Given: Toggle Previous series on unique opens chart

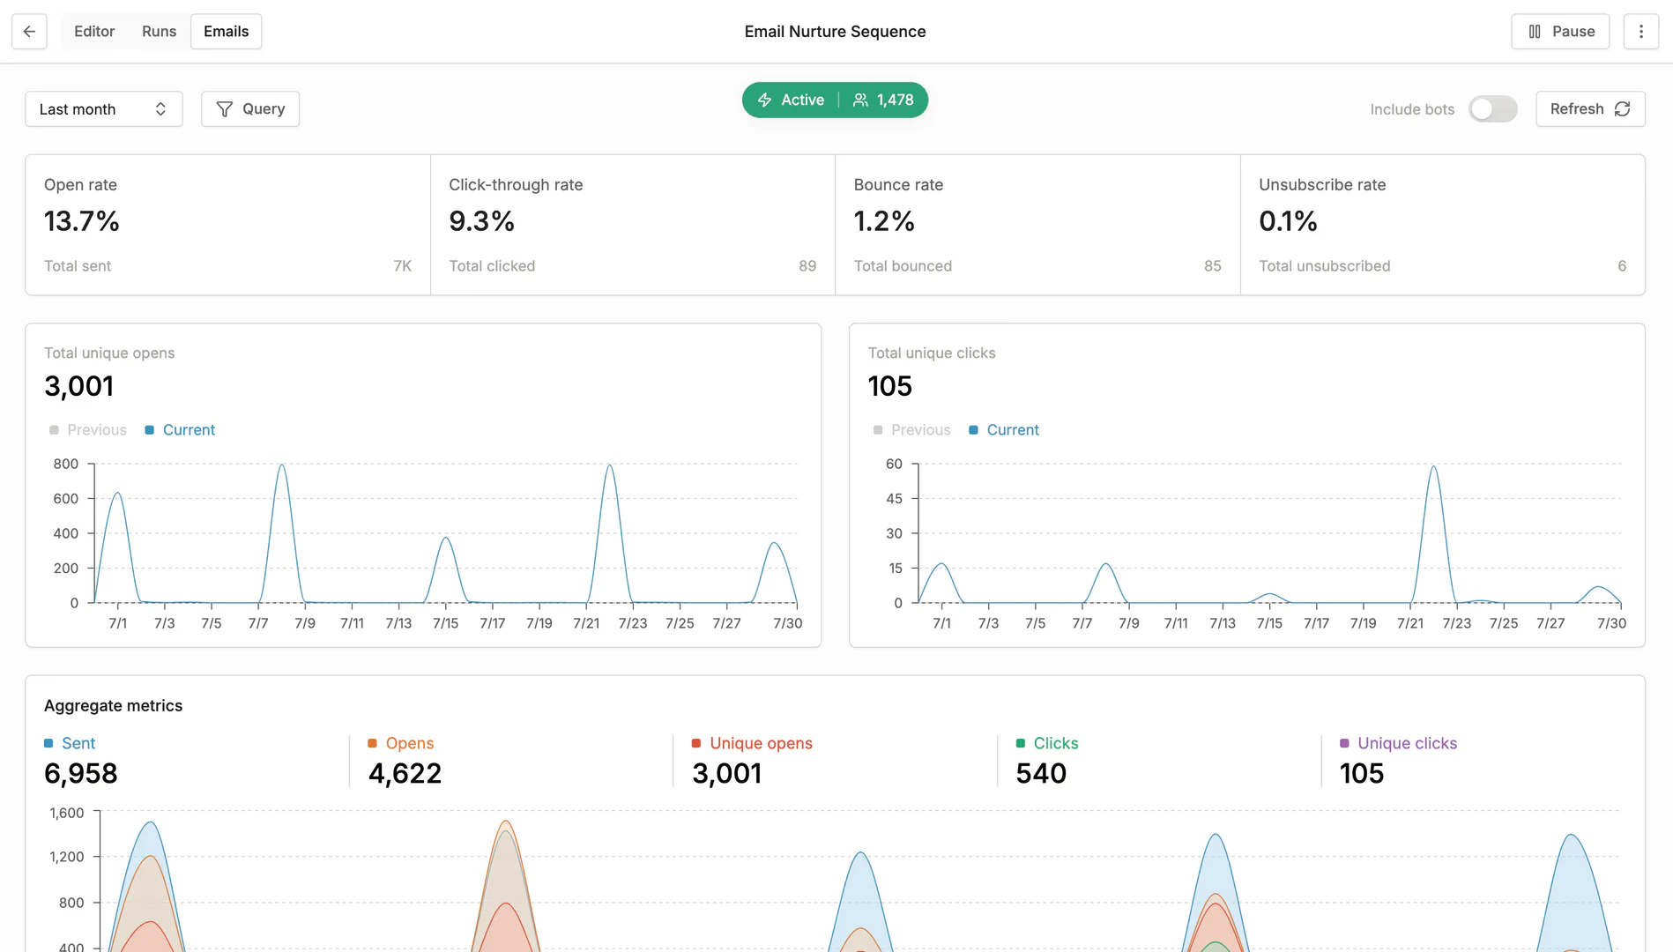Looking at the screenshot, I should pyautogui.click(x=88, y=429).
